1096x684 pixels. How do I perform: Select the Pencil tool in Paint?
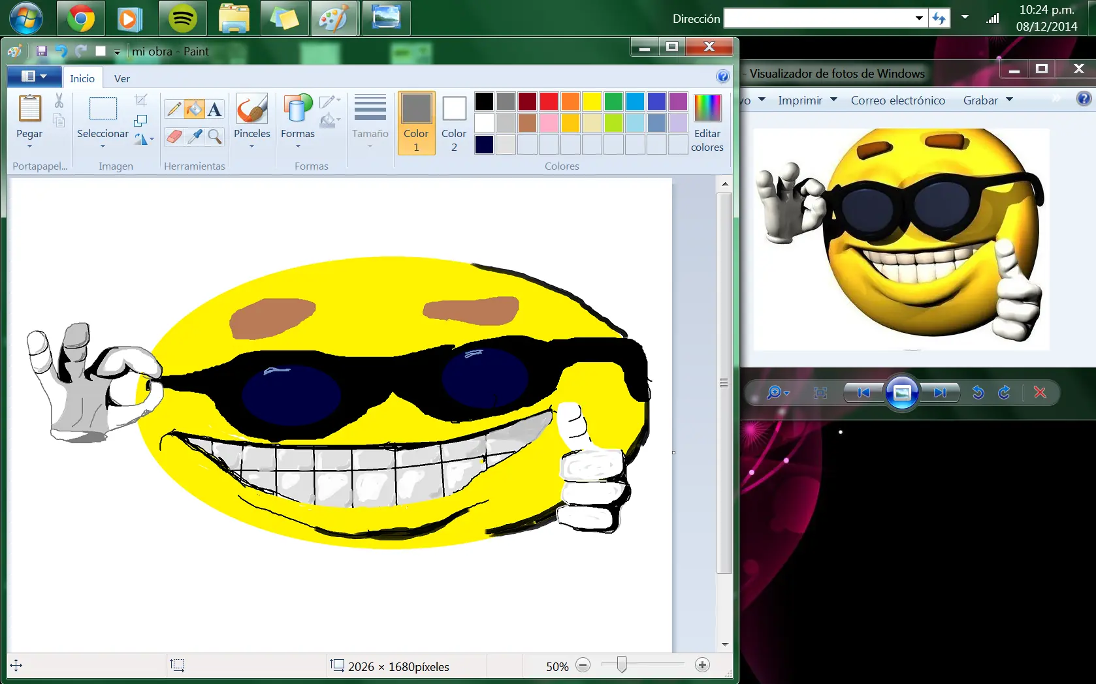[174, 109]
